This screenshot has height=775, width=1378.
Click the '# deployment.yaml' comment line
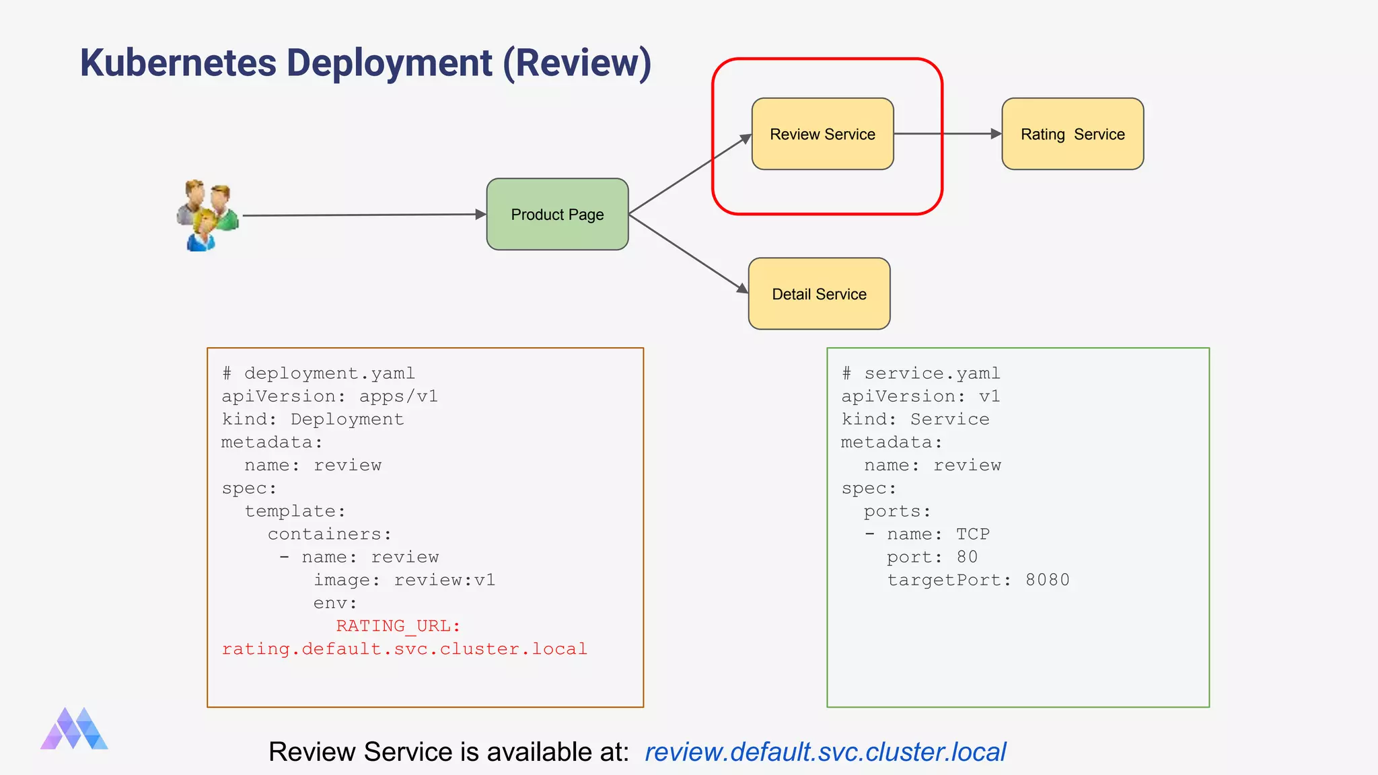[318, 373]
